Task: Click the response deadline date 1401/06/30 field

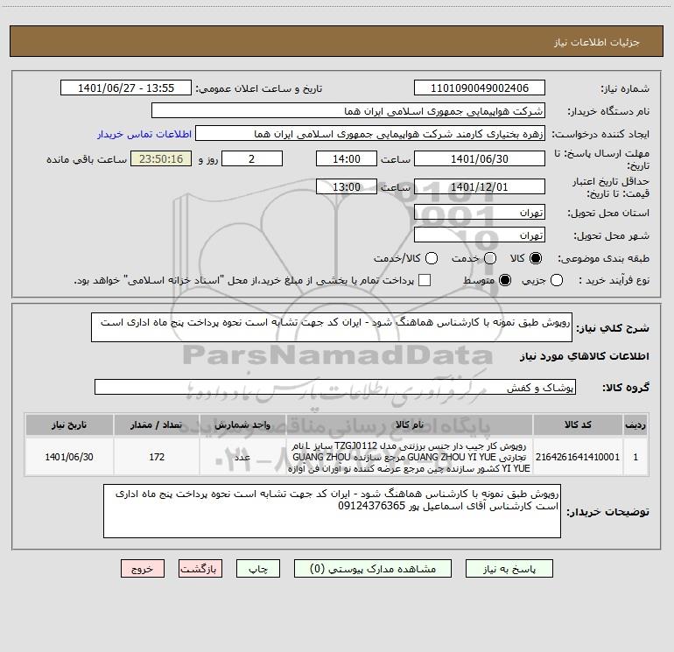Action: point(480,158)
